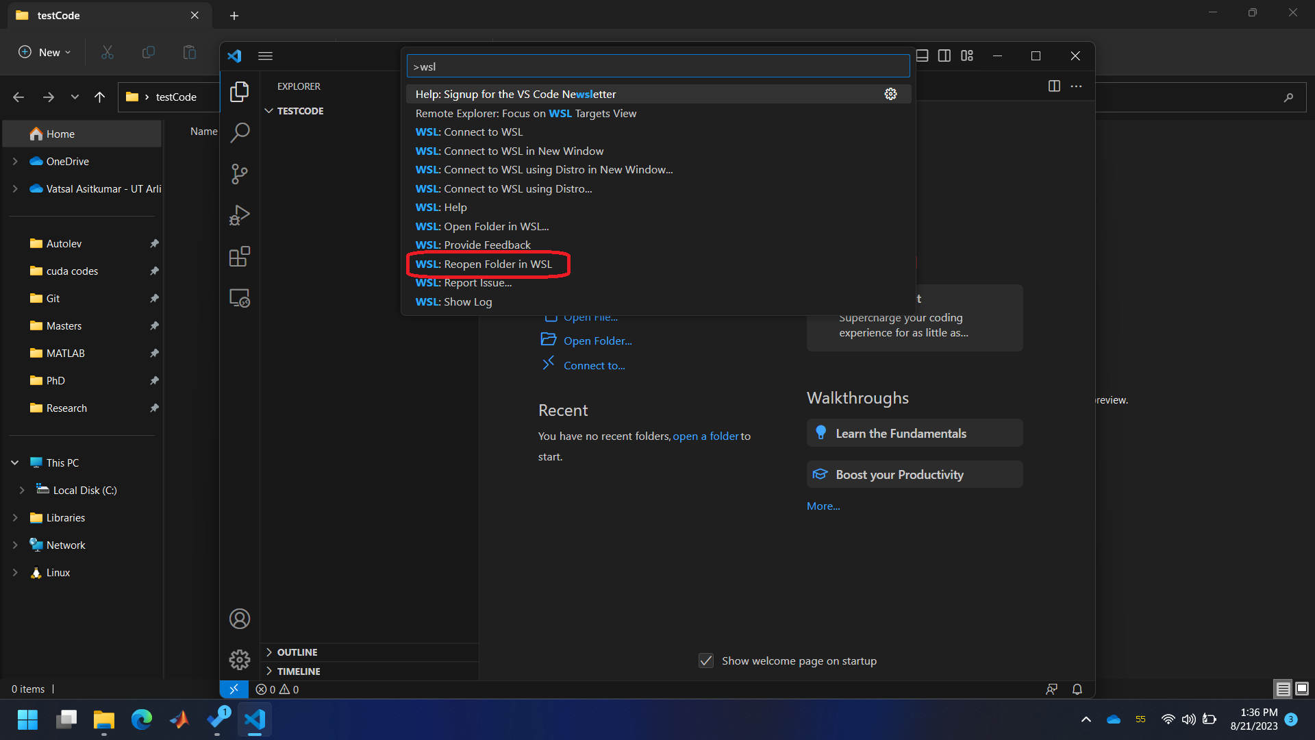Image resolution: width=1315 pixels, height=740 pixels.
Task: Open the Search view in activity bar
Action: [239, 132]
